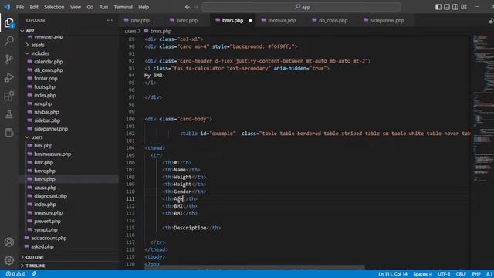Image resolution: width=494 pixels, height=278 pixels.
Task: Open the Accounts icon in activity bar
Action: point(9,242)
